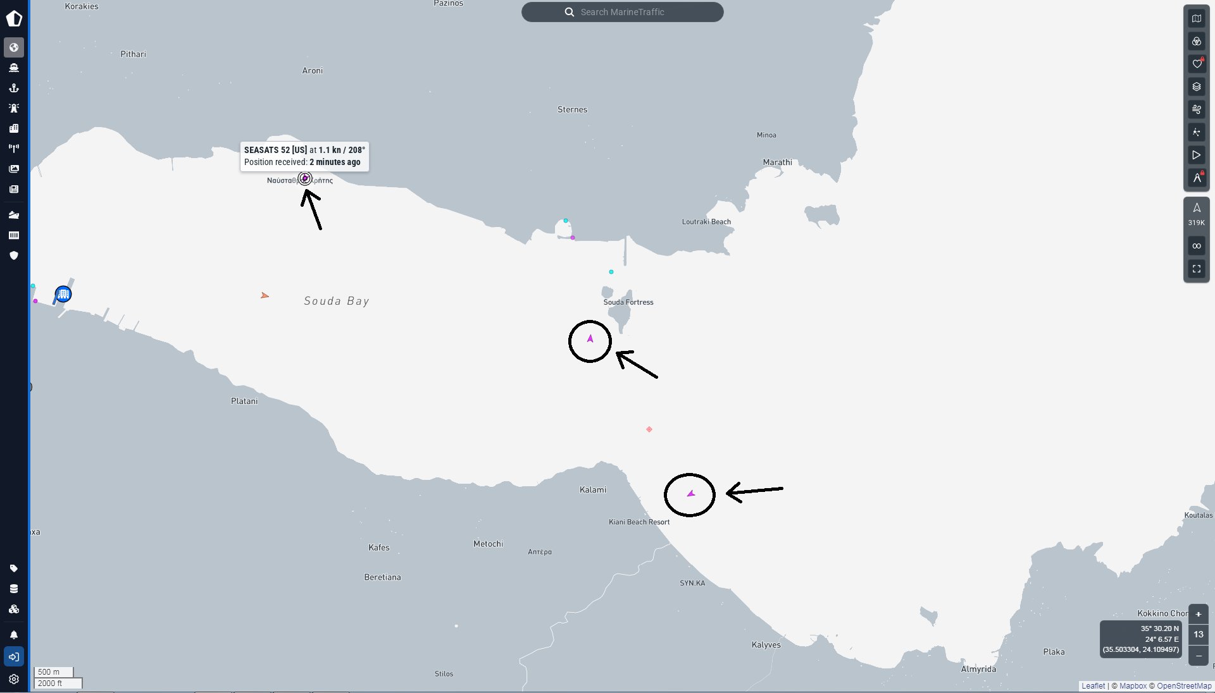Open the photos gallery icon
Image resolution: width=1215 pixels, height=693 pixels.
click(x=14, y=169)
